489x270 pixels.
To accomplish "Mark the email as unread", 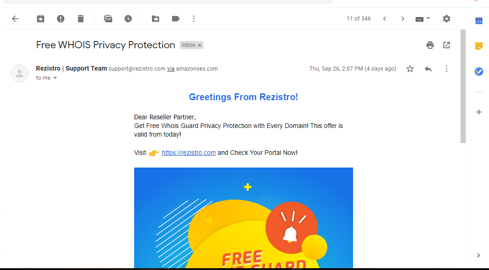I will (108, 19).
